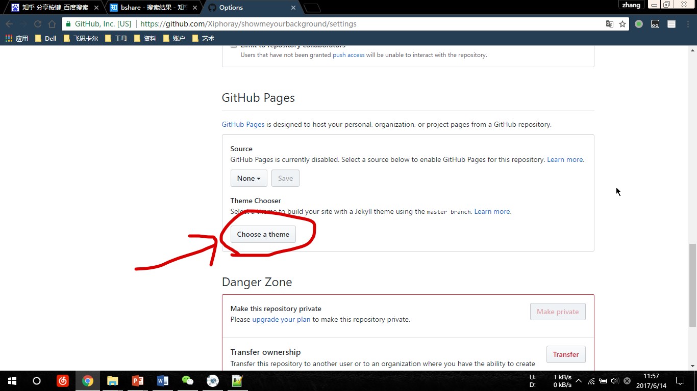Open the translate page icon in address bar

tap(609, 24)
